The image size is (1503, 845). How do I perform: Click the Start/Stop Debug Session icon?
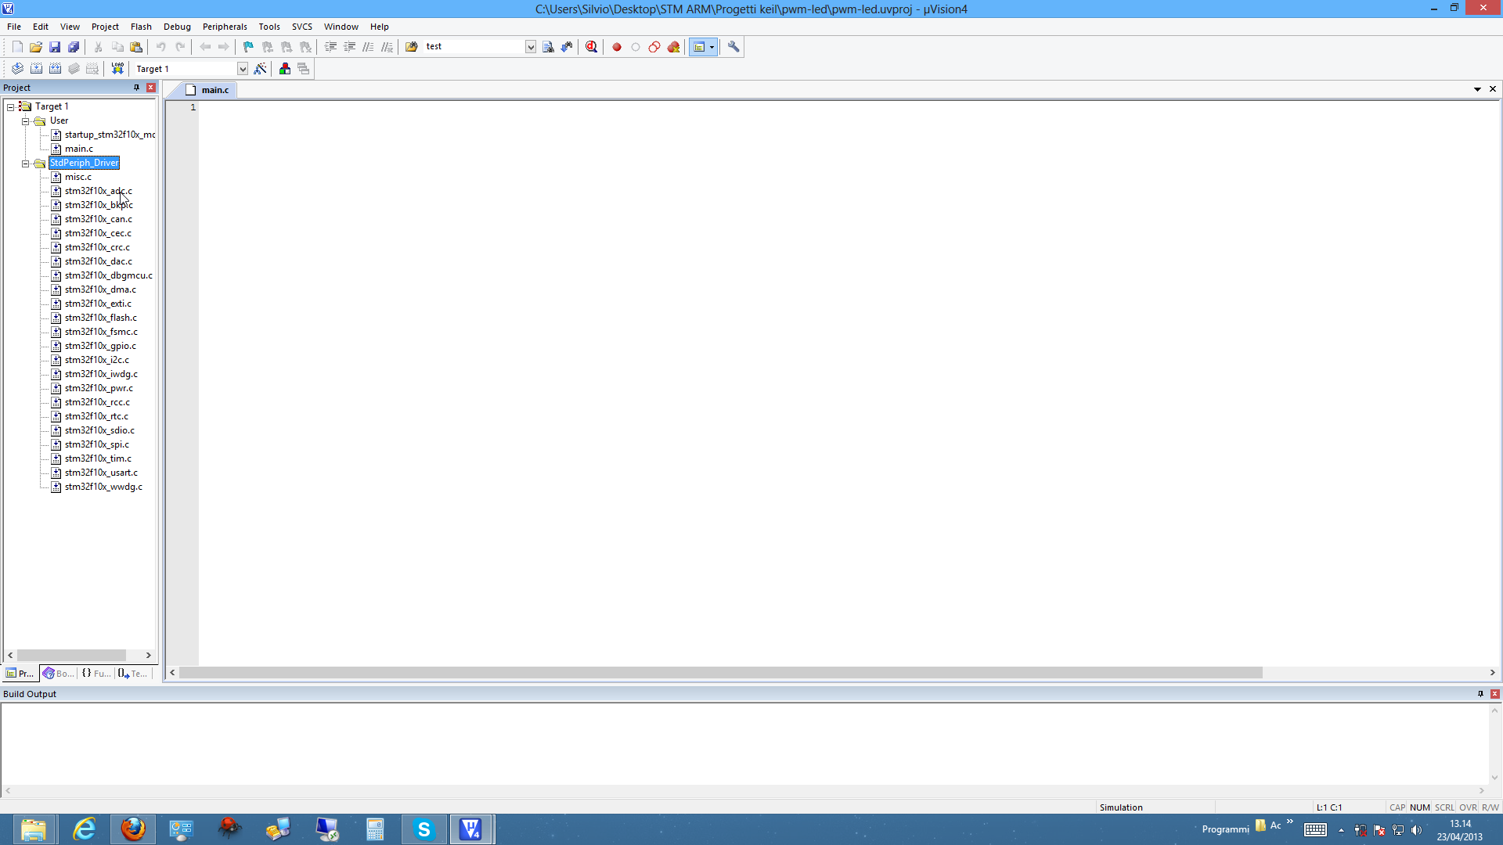coord(591,47)
